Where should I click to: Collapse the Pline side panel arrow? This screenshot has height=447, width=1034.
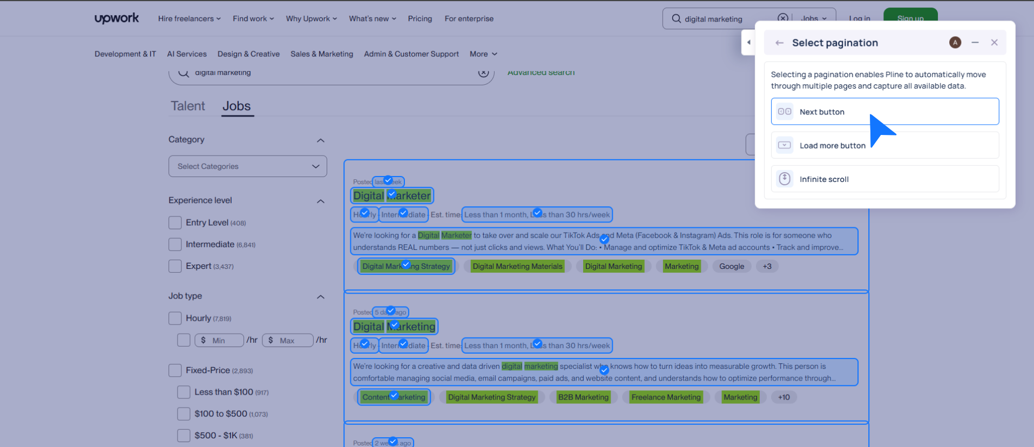(x=748, y=43)
